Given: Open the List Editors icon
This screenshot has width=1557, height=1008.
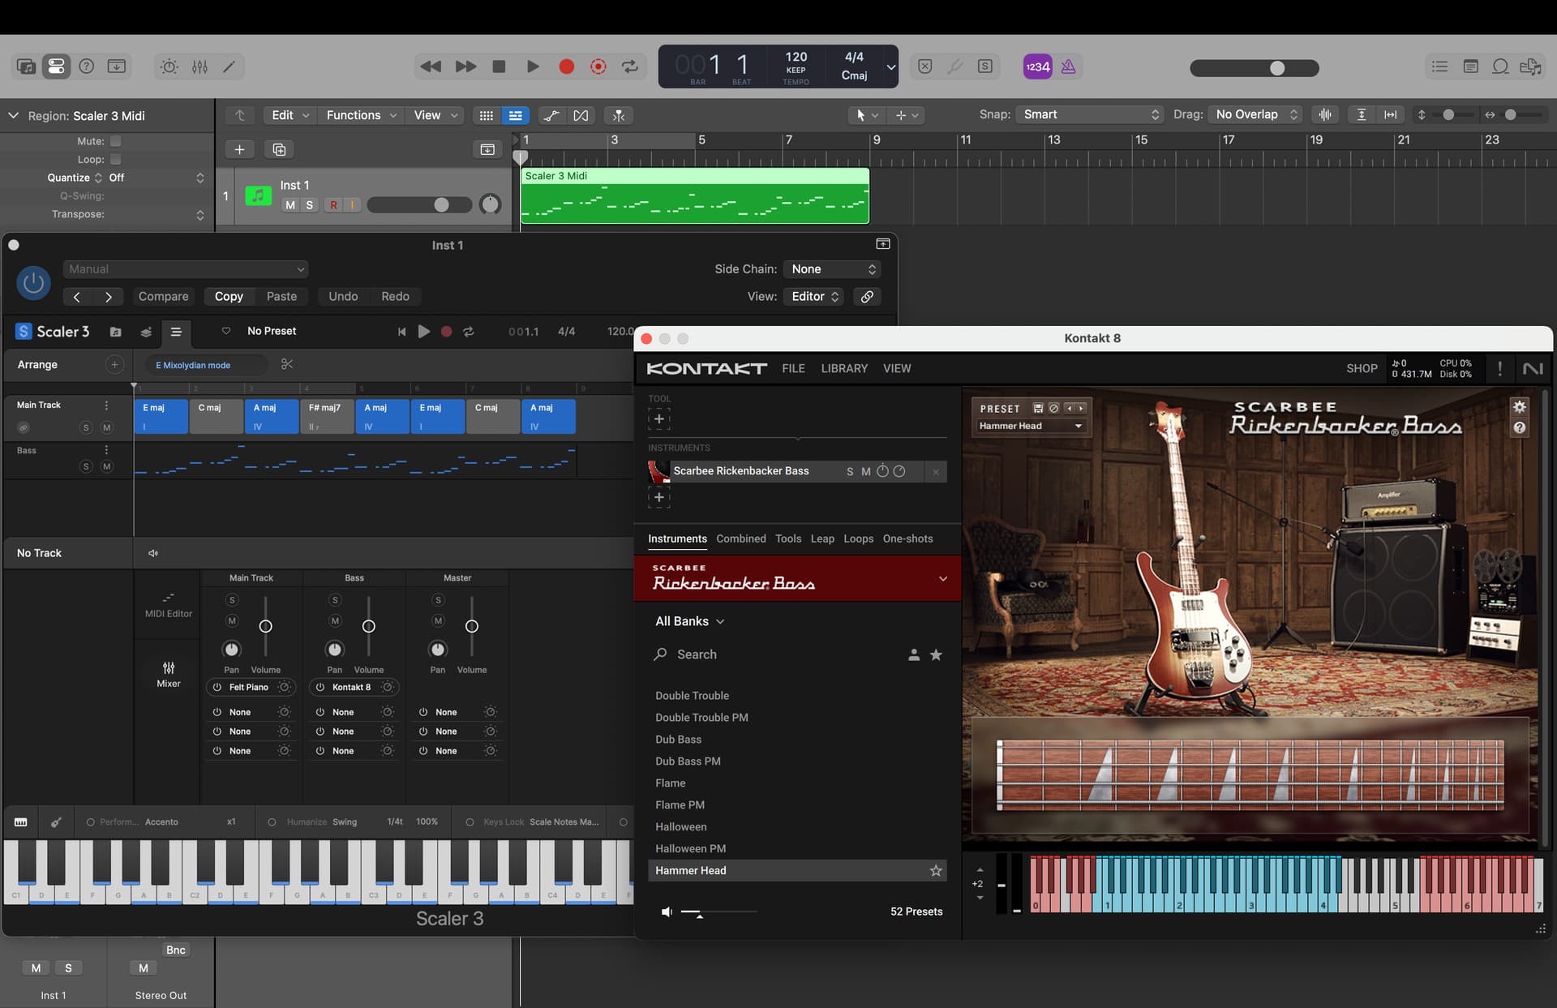Looking at the screenshot, I should coord(1439,66).
